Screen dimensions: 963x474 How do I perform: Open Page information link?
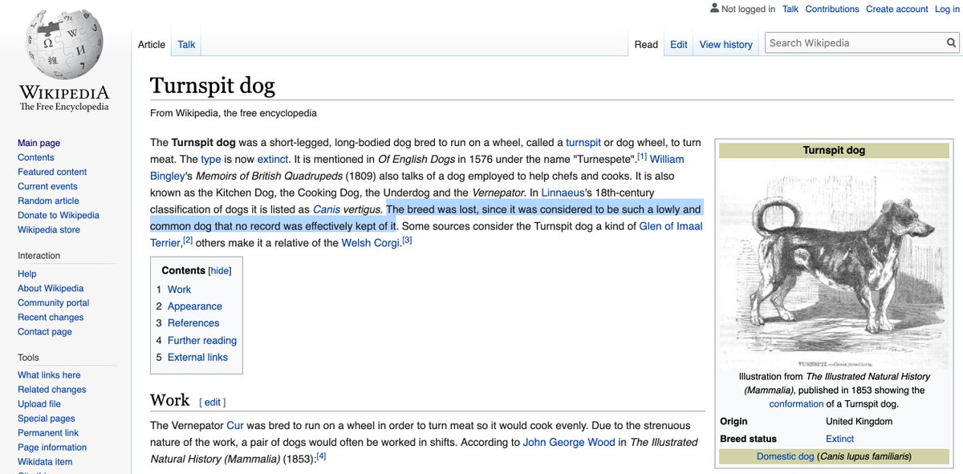coord(52,447)
